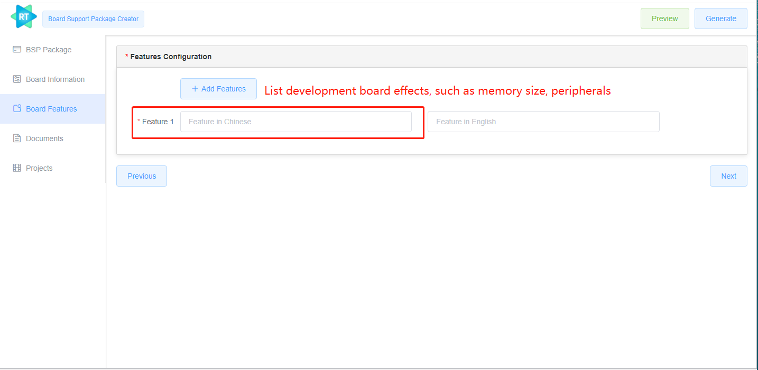The width and height of the screenshot is (758, 370).
Task: Select the Board Features sidebar icon
Action: click(16, 108)
